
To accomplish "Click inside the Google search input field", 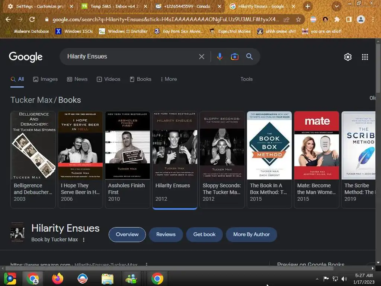I will 131,57.
